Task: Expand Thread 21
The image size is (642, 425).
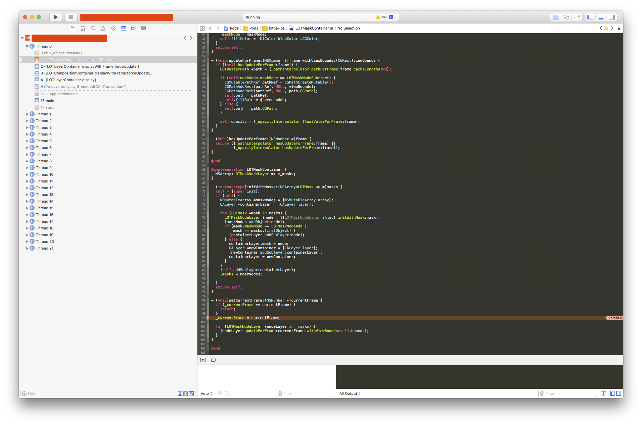Action: [27, 248]
